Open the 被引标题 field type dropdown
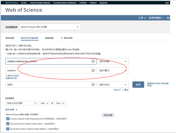 pos(113,61)
